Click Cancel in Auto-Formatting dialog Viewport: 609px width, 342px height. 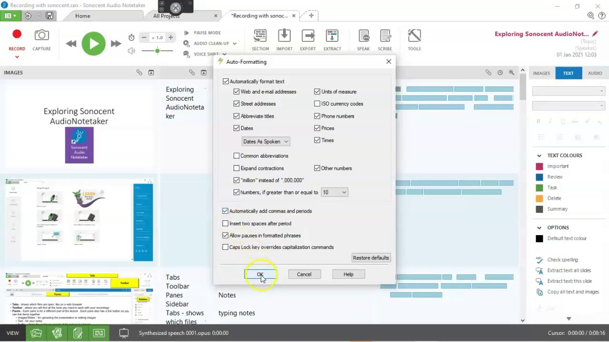(304, 274)
